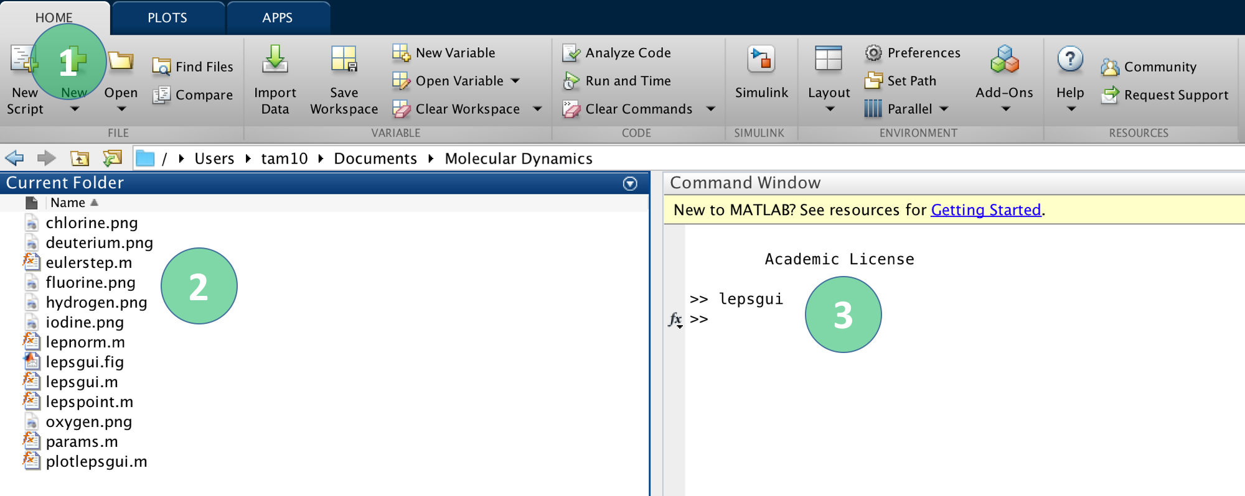
Task: Switch to the PLOTS tab
Action: click(x=167, y=17)
